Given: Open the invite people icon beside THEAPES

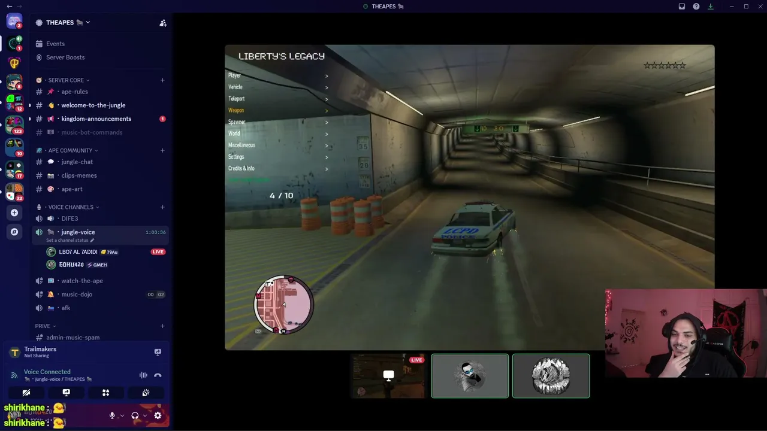Looking at the screenshot, I should click(x=163, y=23).
